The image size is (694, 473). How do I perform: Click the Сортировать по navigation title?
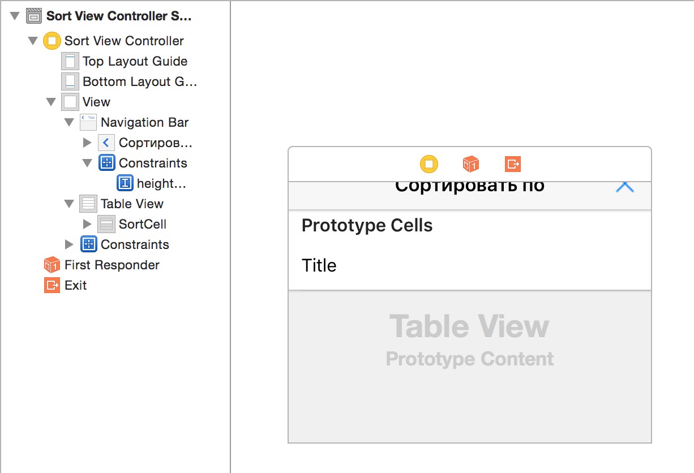click(x=470, y=187)
